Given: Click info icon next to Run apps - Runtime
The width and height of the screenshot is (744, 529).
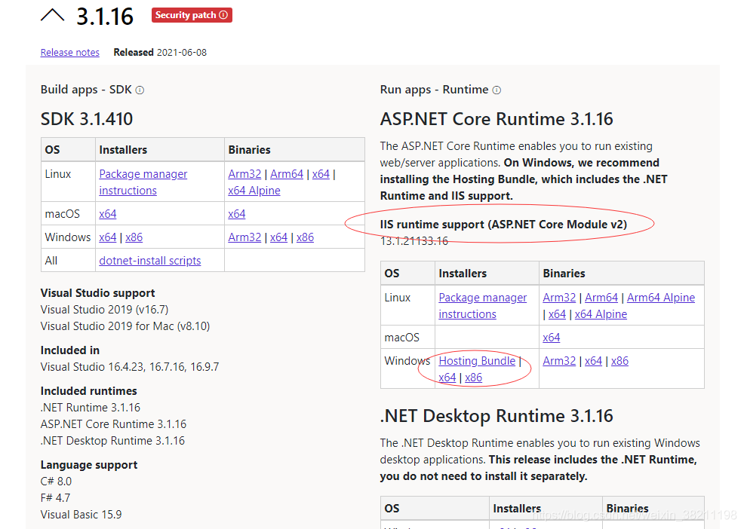Looking at the screenshot, I should (x=497, y=90).
